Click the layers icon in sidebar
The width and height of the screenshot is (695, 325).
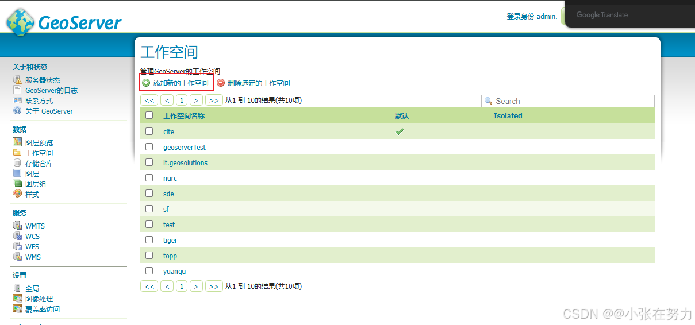tap(17, 173)
